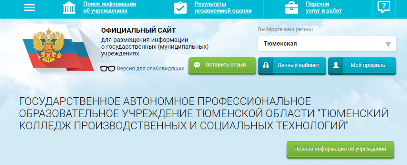Click the institution building icon
This screenshot has height=165, width=407.
pos(69,8)
